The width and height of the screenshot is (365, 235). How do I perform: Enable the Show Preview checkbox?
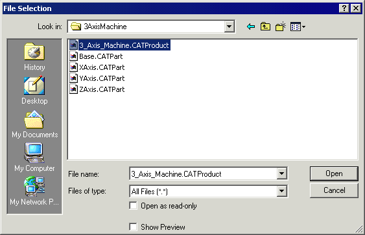133,227
